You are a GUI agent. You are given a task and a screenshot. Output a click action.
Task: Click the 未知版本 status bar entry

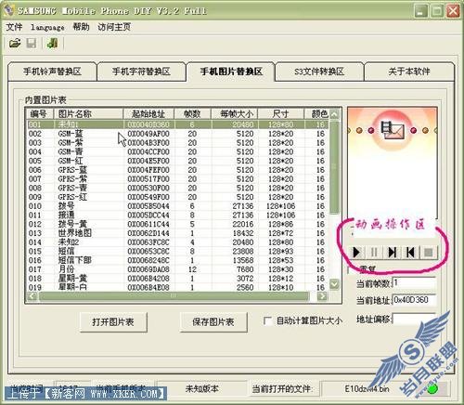202,388
